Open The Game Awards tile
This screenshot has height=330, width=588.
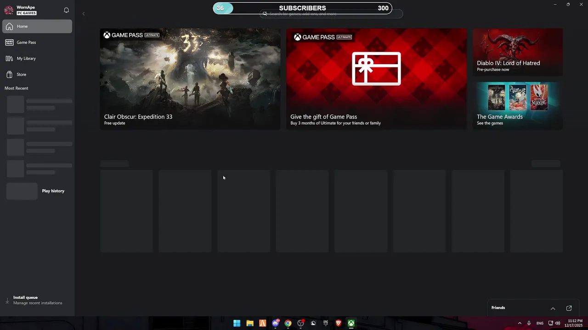point(518,105)
